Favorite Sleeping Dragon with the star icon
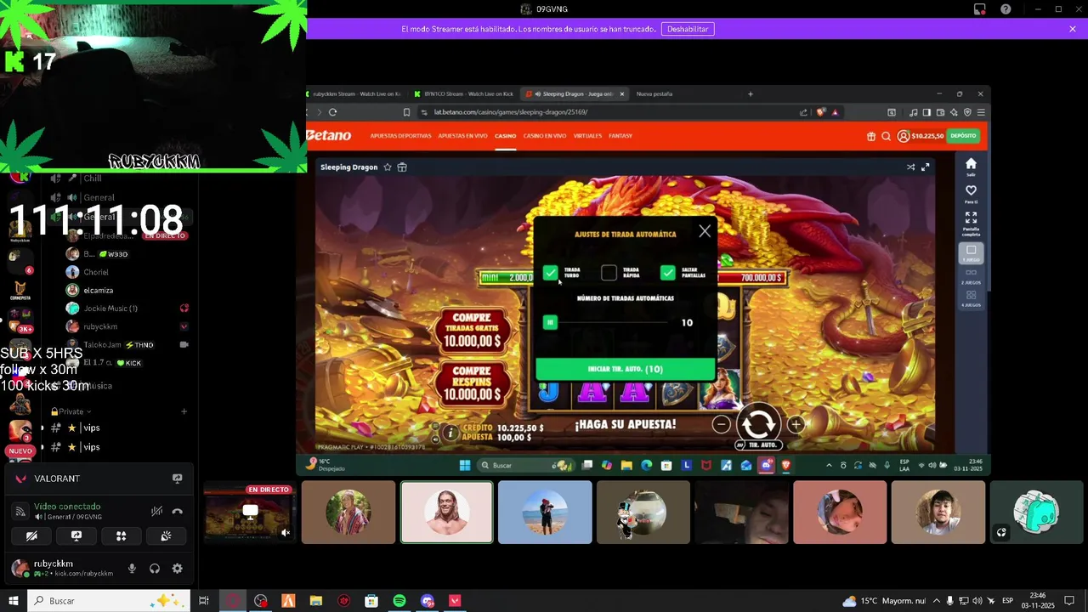 pyautogui.click(x=388, y=167)
